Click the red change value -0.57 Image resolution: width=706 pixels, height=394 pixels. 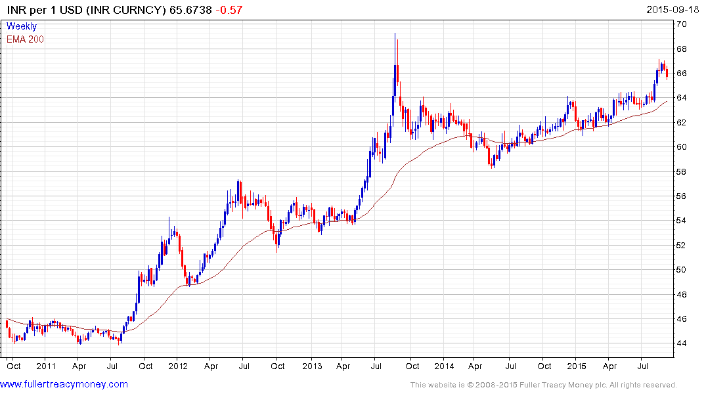pos(229,9)
